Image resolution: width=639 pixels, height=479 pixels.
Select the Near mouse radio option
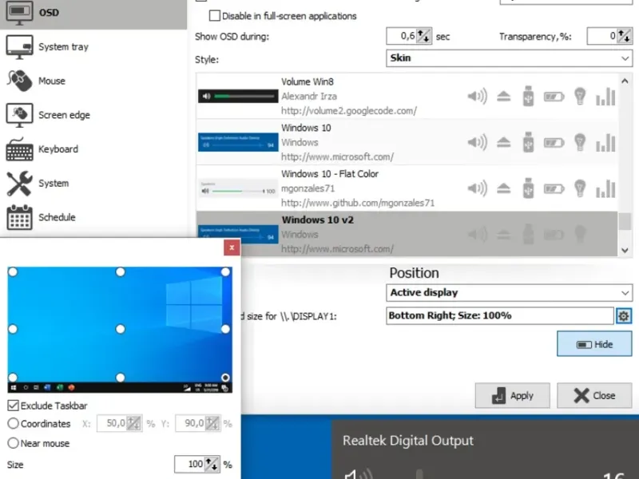(13, 443)
